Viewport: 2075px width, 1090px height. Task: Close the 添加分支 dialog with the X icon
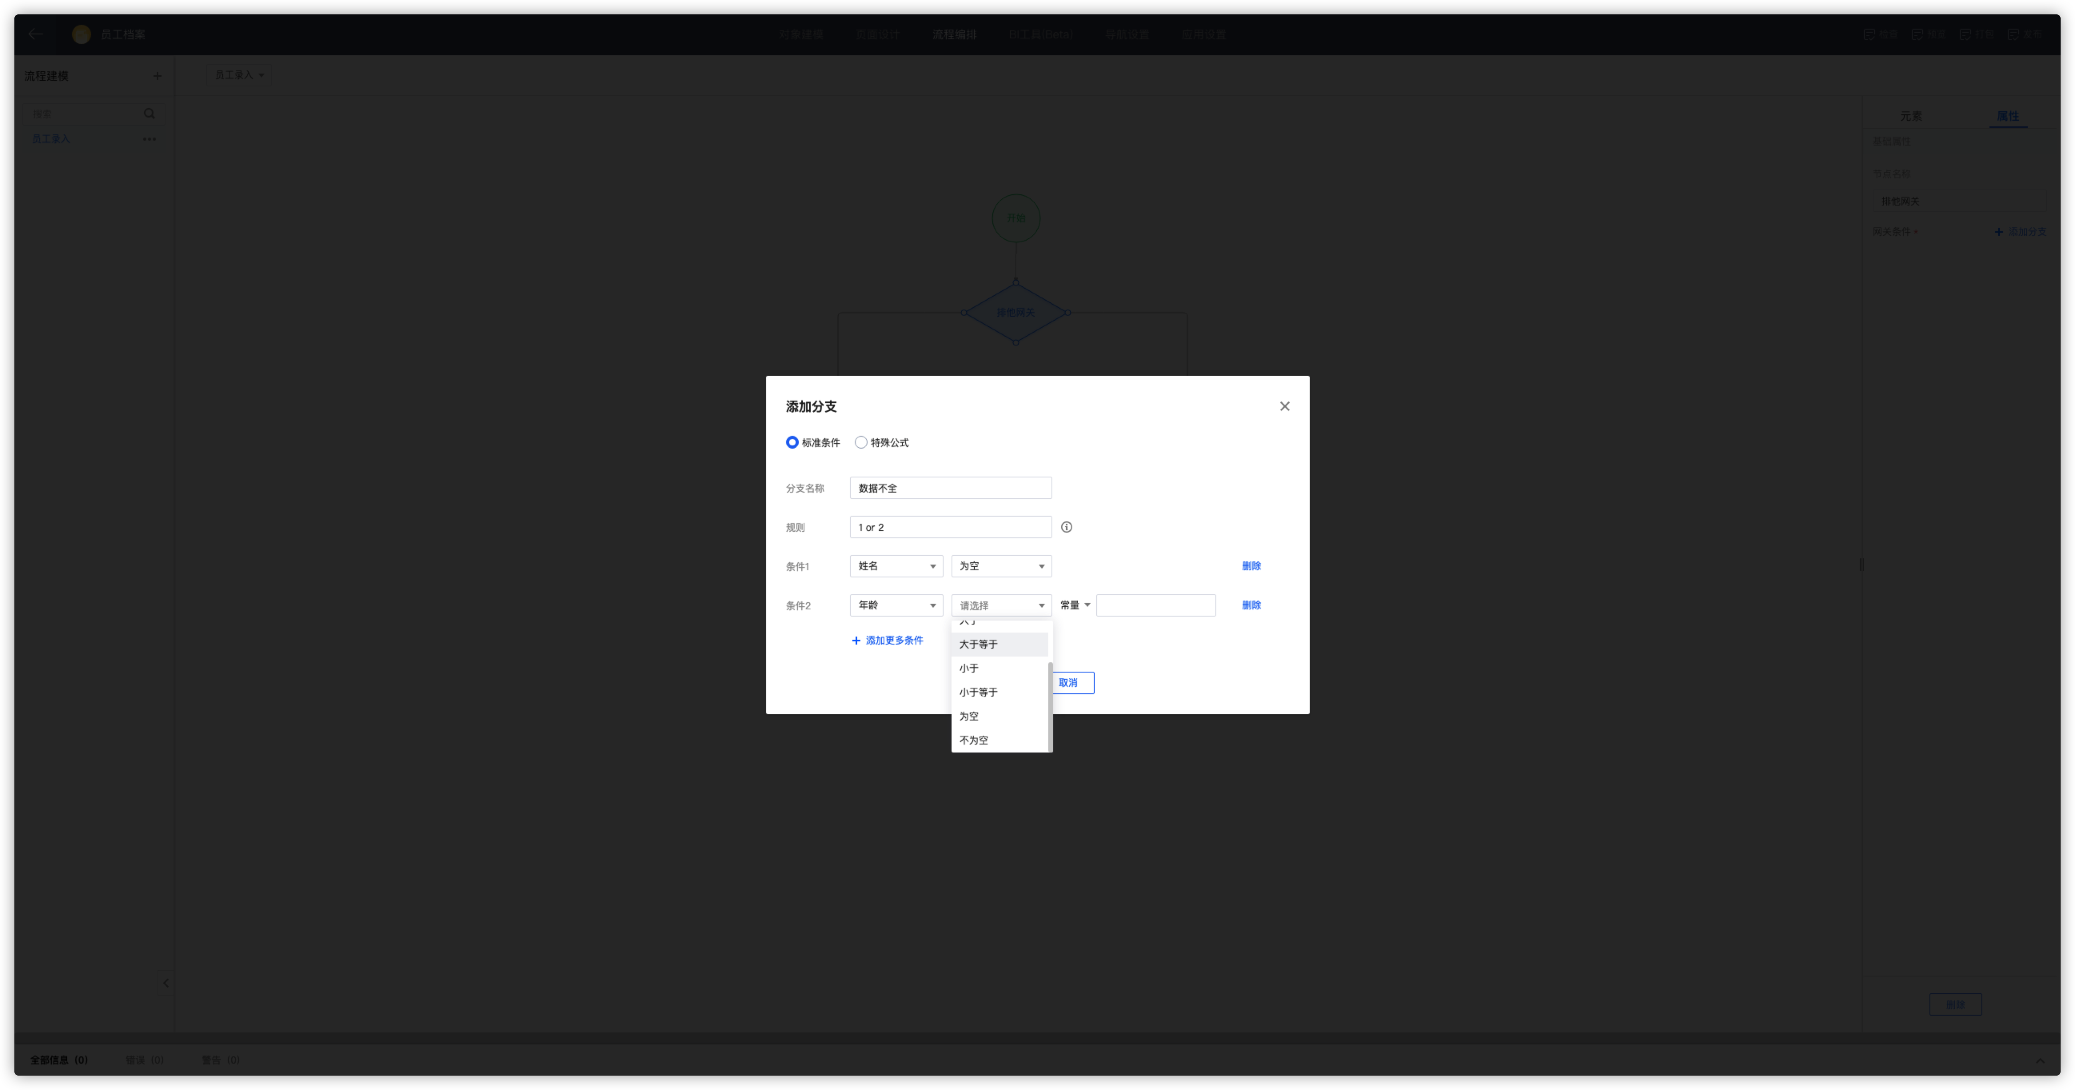click(x=1284, y=406)
